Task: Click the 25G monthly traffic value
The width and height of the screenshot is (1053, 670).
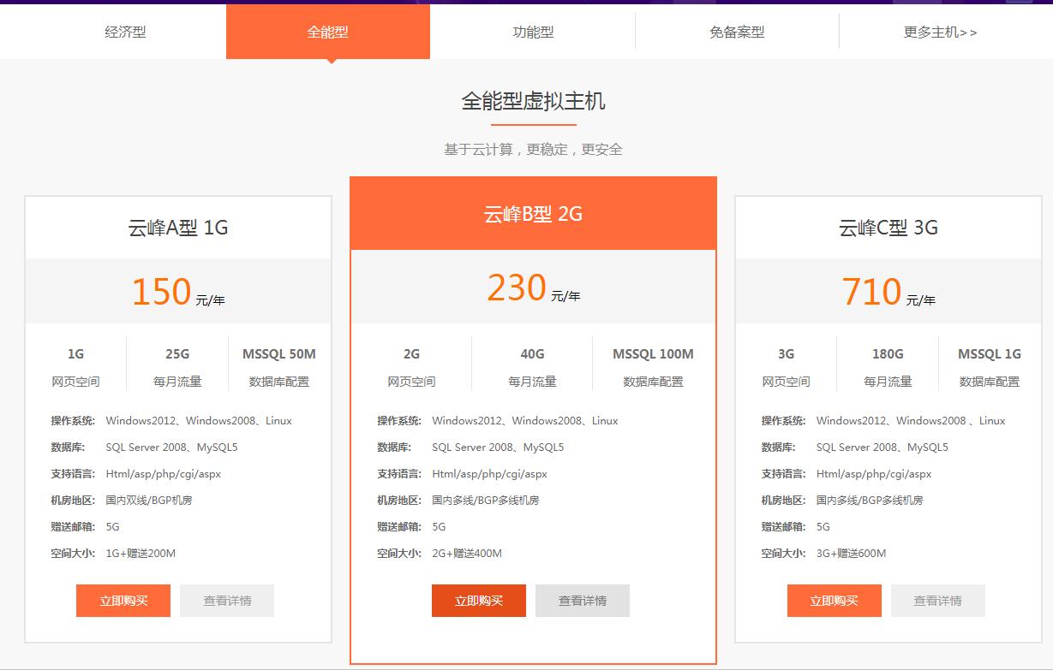Action: (x=177, y=353)
